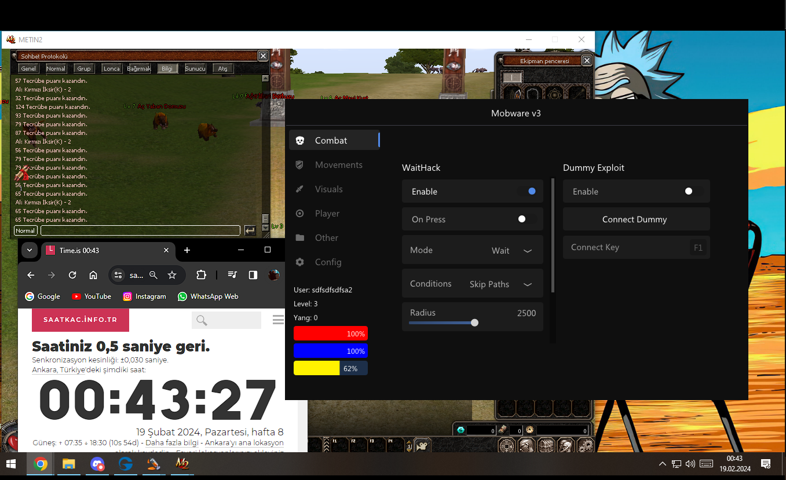
Task: Open Discord from the Windows taskbar
Action: click(x=97, y=464)
